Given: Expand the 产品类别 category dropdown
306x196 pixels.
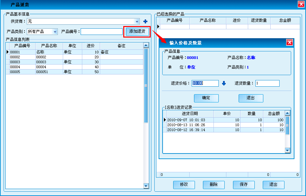Looking at the screenshot, I should [x=55, y=32].
